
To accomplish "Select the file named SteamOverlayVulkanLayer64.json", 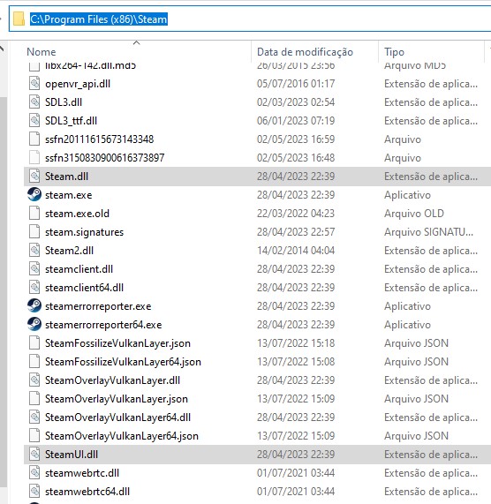I will tap(122, 436).
